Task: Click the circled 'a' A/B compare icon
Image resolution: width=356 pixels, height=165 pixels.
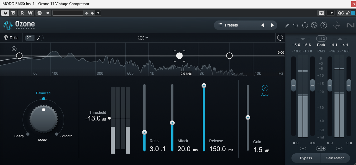Action: [x=40, y=13]
